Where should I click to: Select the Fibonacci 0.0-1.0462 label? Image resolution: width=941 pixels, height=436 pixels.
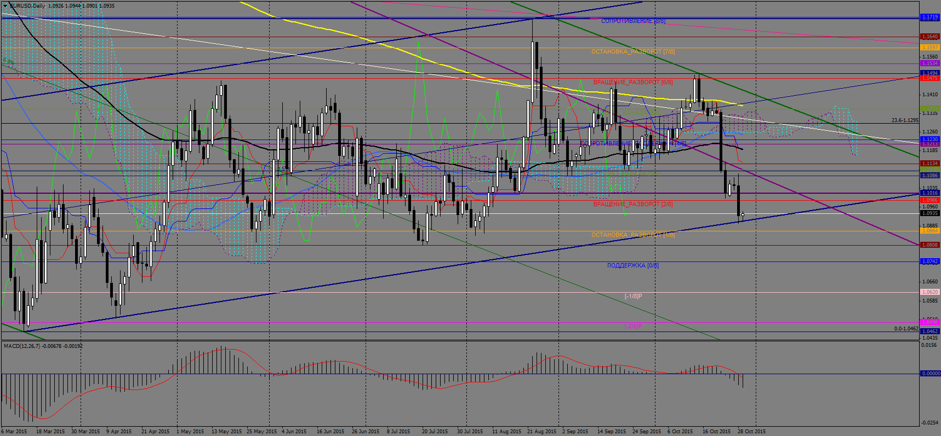tap(906, 329)
